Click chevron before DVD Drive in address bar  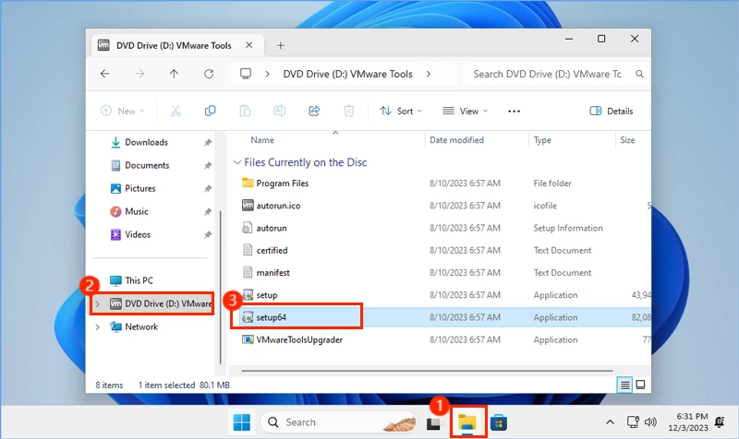[x=267, y=74]
